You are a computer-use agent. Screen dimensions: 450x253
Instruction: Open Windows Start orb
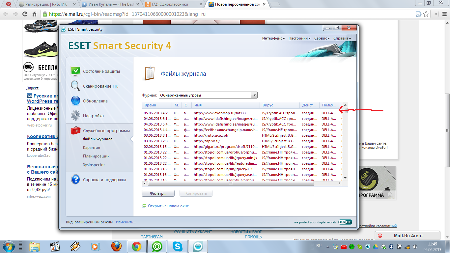tap(9, 246)
